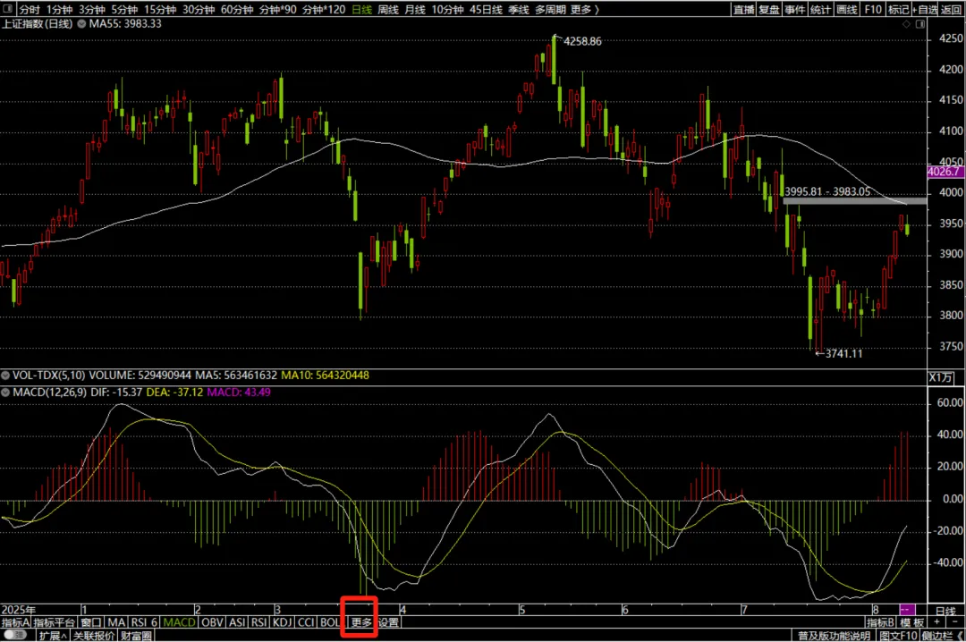Select the KDJ indicator tab
This screenshot has height=642, width=966.
282,622
